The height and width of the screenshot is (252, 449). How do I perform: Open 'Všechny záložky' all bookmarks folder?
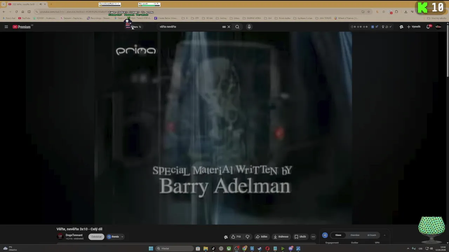[437, 18]
